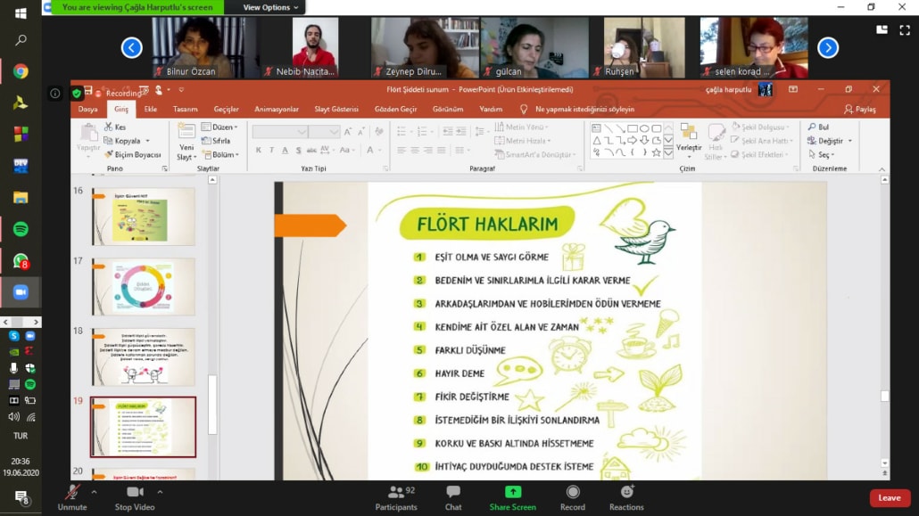The image size is (919, 516).
Task: Open Google Chrome from the taskbar
Action: click(x=21, y=71)
